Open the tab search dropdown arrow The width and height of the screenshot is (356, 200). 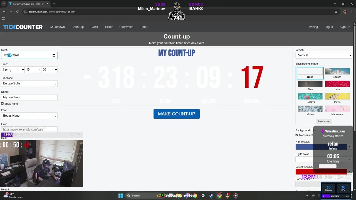[4, 4]
